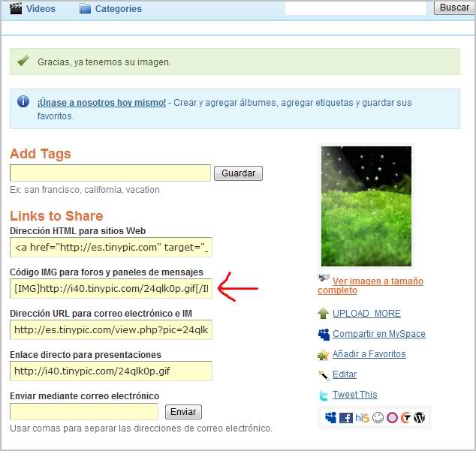The width and height of the screenshot is (476, 451).
Task: Follow the '¡Únase a nosotros hoy mismo!' link
Action: (101, 103)
